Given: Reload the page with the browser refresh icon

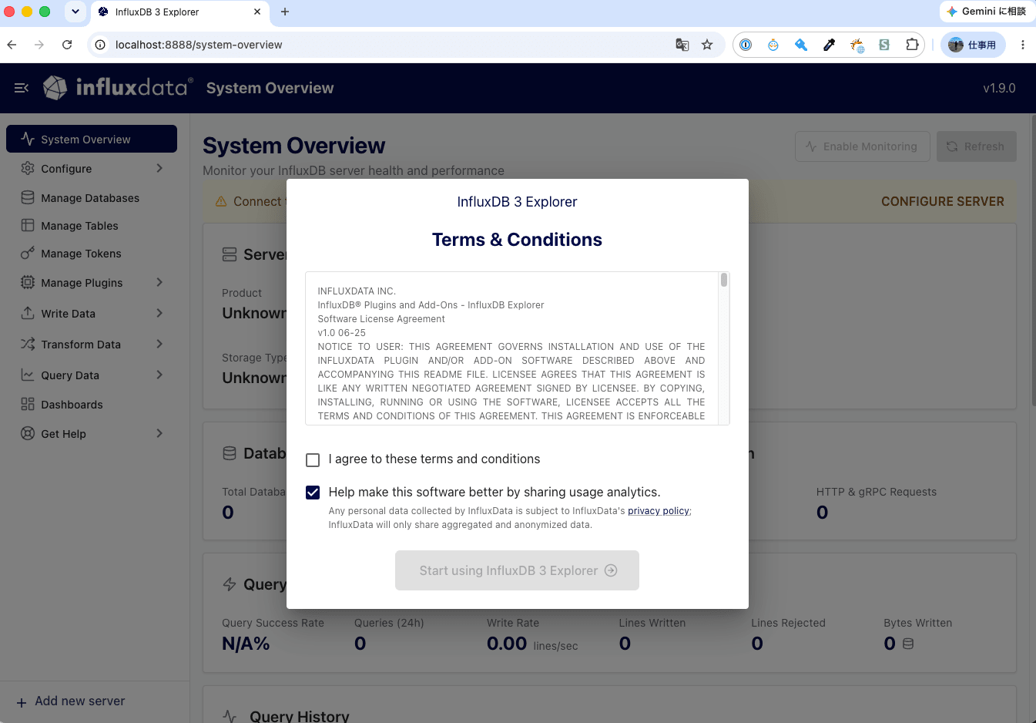Looking at the screenshot, I should coord(67,45).
